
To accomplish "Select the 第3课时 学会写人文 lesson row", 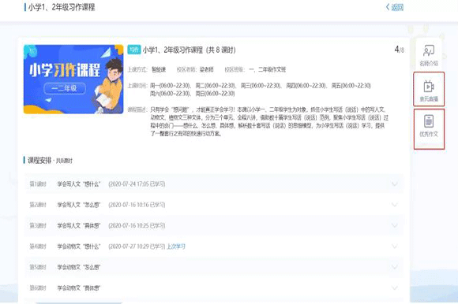I will pos(214,225).
